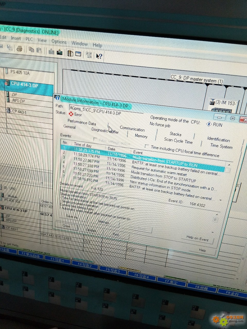The width and height of the screenshot is (247, 329).
Task: Select event 'Mode transition from STOP to STARTUP'
Action: 163,177
